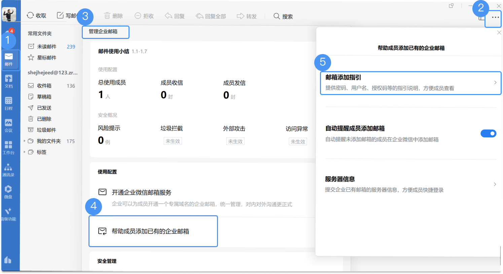The width and height of the screenshot is (503, 274).
Task: Click the 搜索 search button
Action: 283,16
